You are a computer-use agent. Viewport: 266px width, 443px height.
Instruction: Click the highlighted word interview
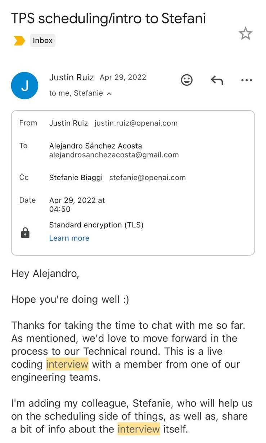click(x=67, y=364)
